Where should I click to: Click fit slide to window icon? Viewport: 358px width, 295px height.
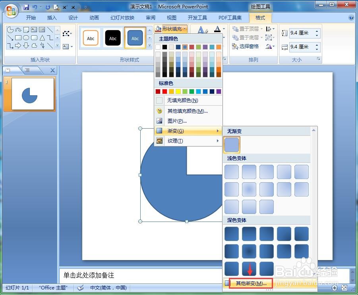click(x=344, y=288)
